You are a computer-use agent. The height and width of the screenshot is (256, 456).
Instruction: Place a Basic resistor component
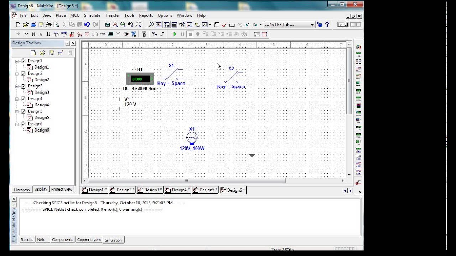pos(26,34)
